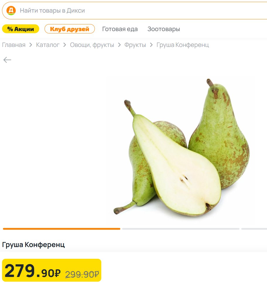267x284 pixels.
Task: Go back using the left arrow icon
Action: click(7, 60)
